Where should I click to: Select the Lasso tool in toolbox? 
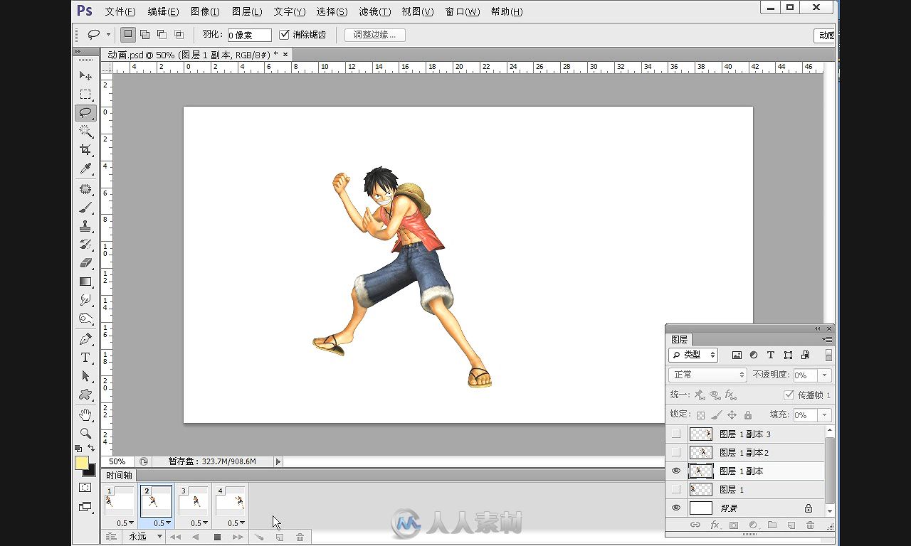coord(85,113)
